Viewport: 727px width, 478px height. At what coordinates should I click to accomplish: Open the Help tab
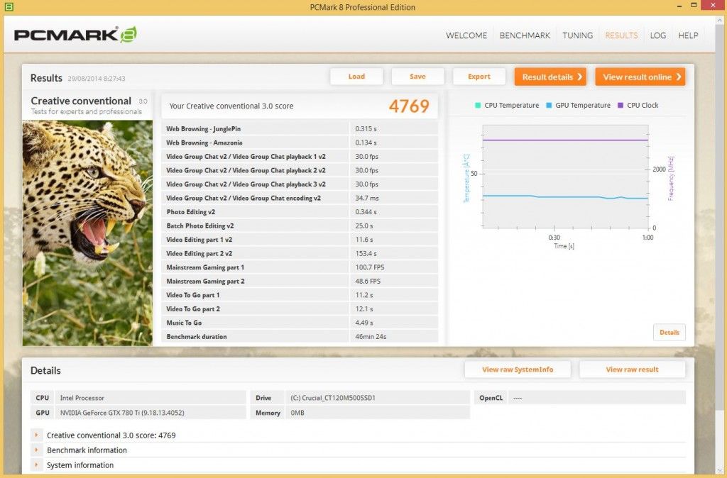point(688,35)
